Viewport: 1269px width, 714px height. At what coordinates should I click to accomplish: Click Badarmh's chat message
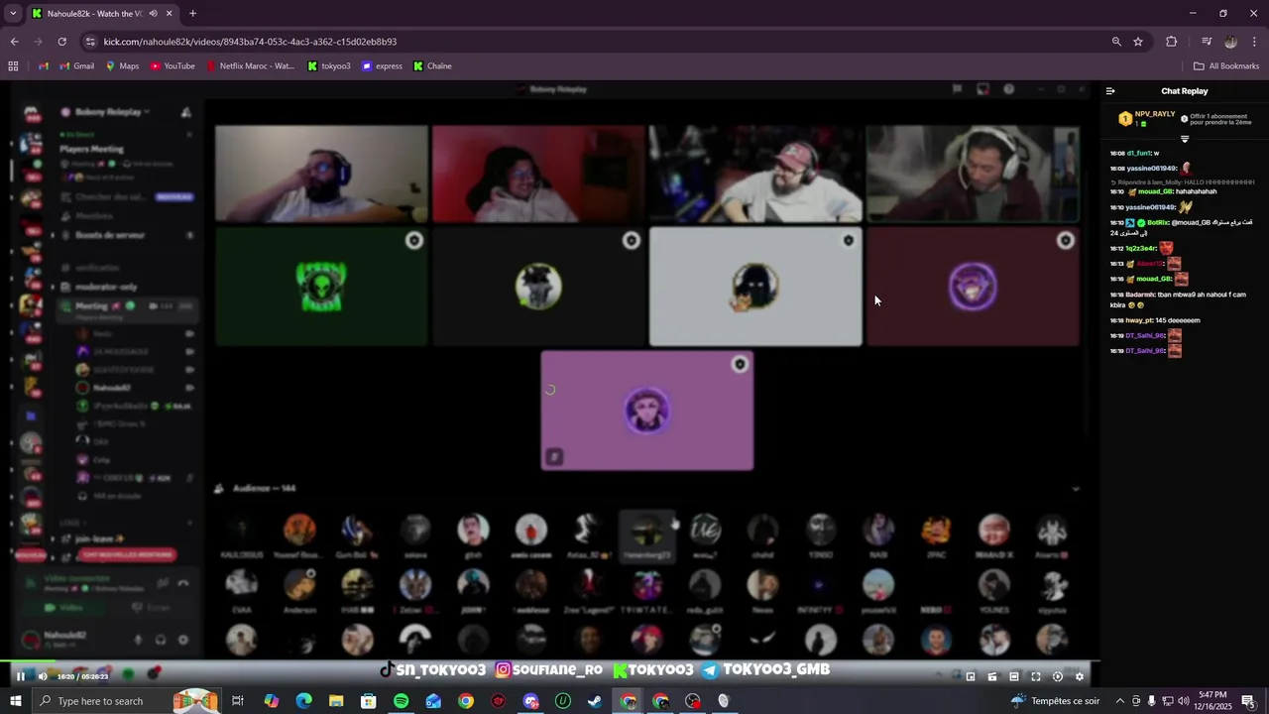click(x=1178, y=299)
